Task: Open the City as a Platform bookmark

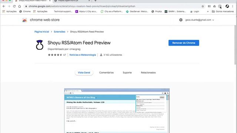Action: pos(111,11)
